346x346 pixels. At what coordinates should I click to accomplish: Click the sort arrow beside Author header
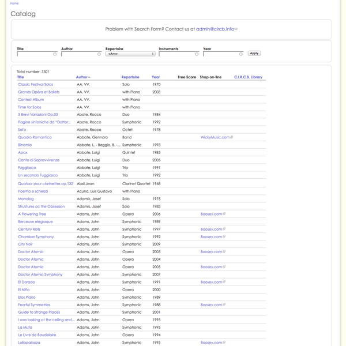coord(89,77)
